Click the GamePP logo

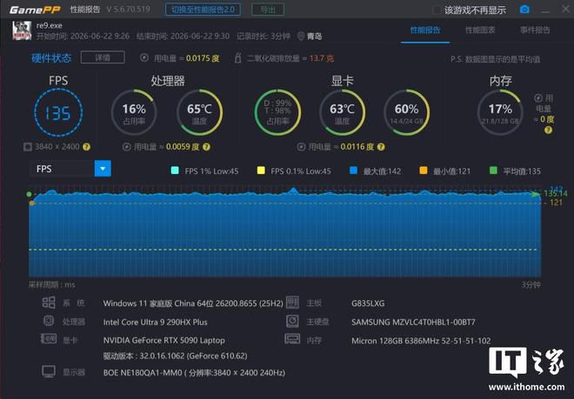[35, 10]
